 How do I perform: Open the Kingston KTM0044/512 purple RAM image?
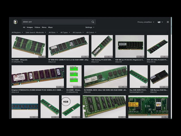pos(38,76)
